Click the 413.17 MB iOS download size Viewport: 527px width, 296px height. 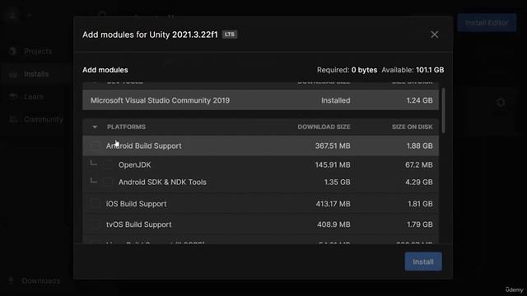pyautogui.click(x=333, y=204)
